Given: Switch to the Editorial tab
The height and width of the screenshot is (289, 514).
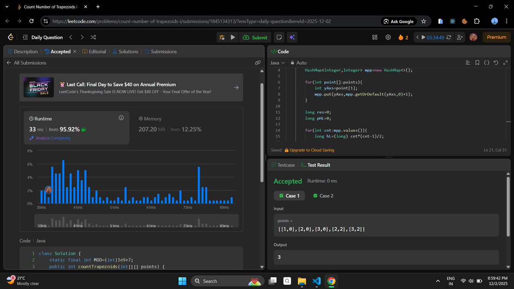Looking at the screenshot, I should (x=94, y=51).
